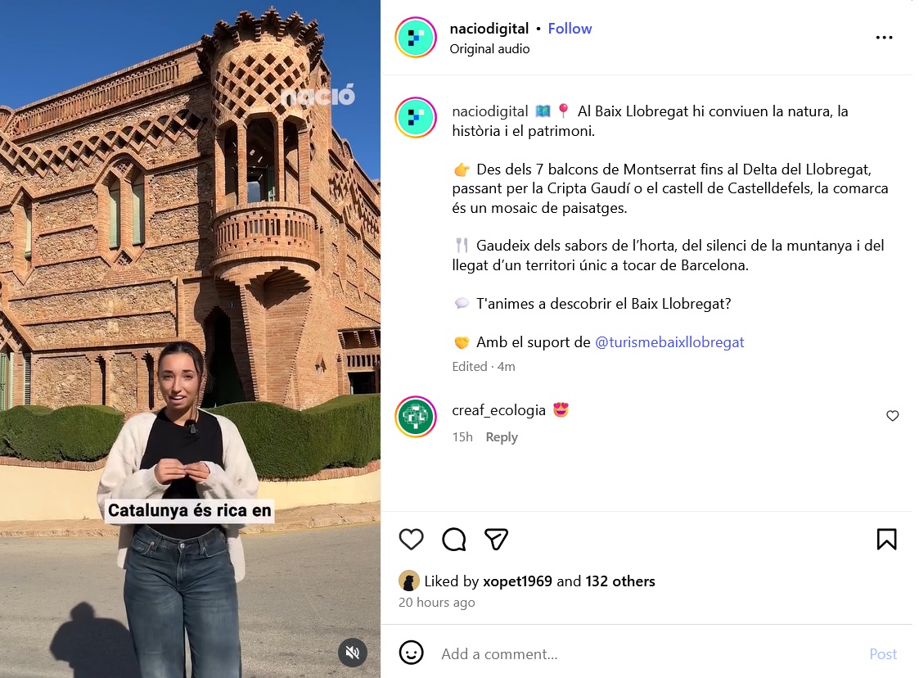Viewport: 919px width, 678px height.
Task: Open the xopet1969 profile from likes
Action: [x=517, y=581]
